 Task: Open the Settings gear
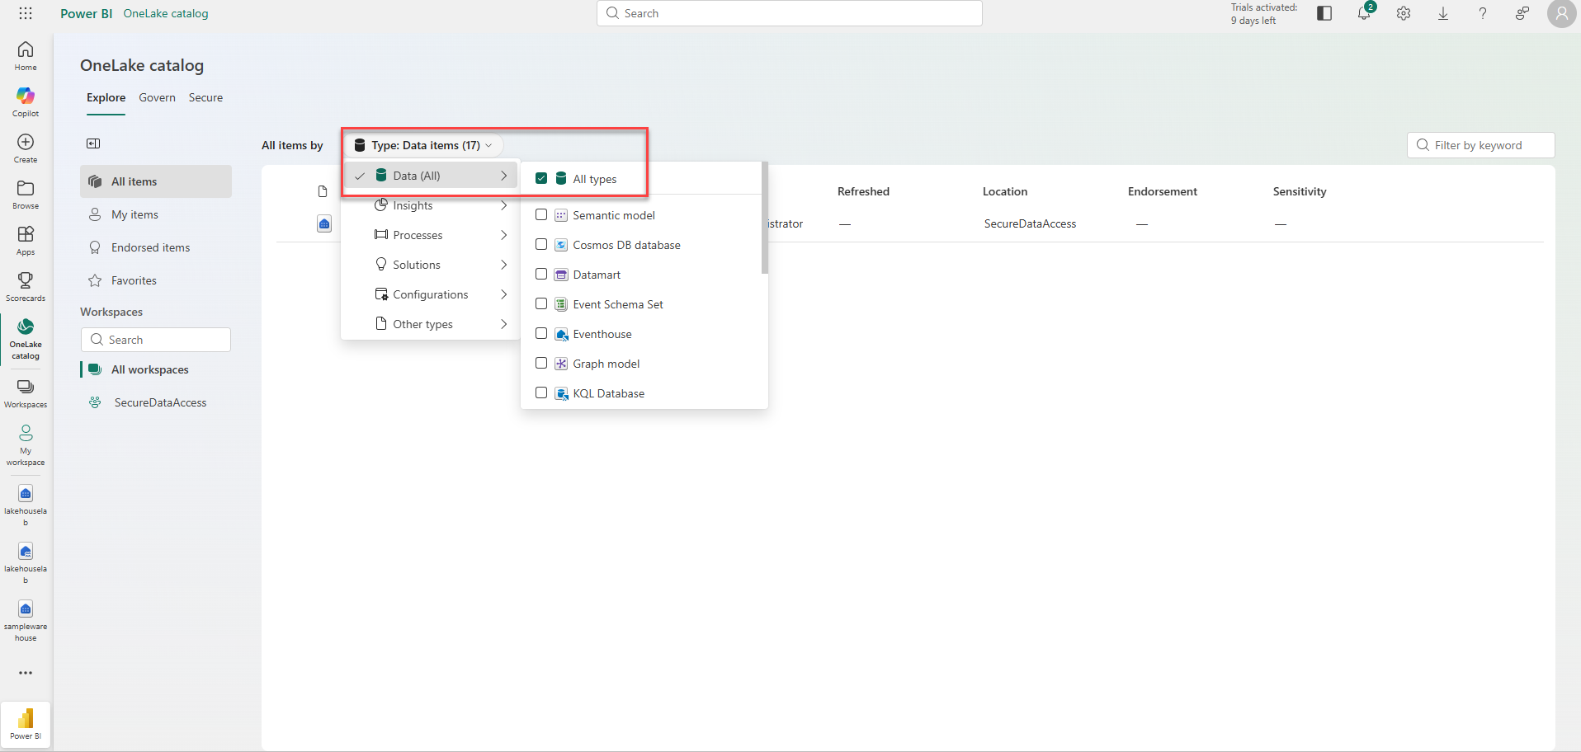[1404, 13]
